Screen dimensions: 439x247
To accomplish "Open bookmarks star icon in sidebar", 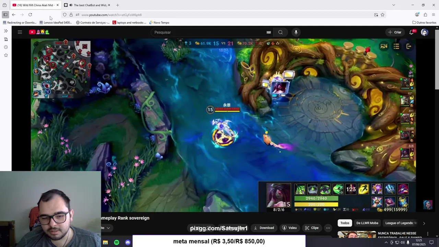I will tap(6, 55).
